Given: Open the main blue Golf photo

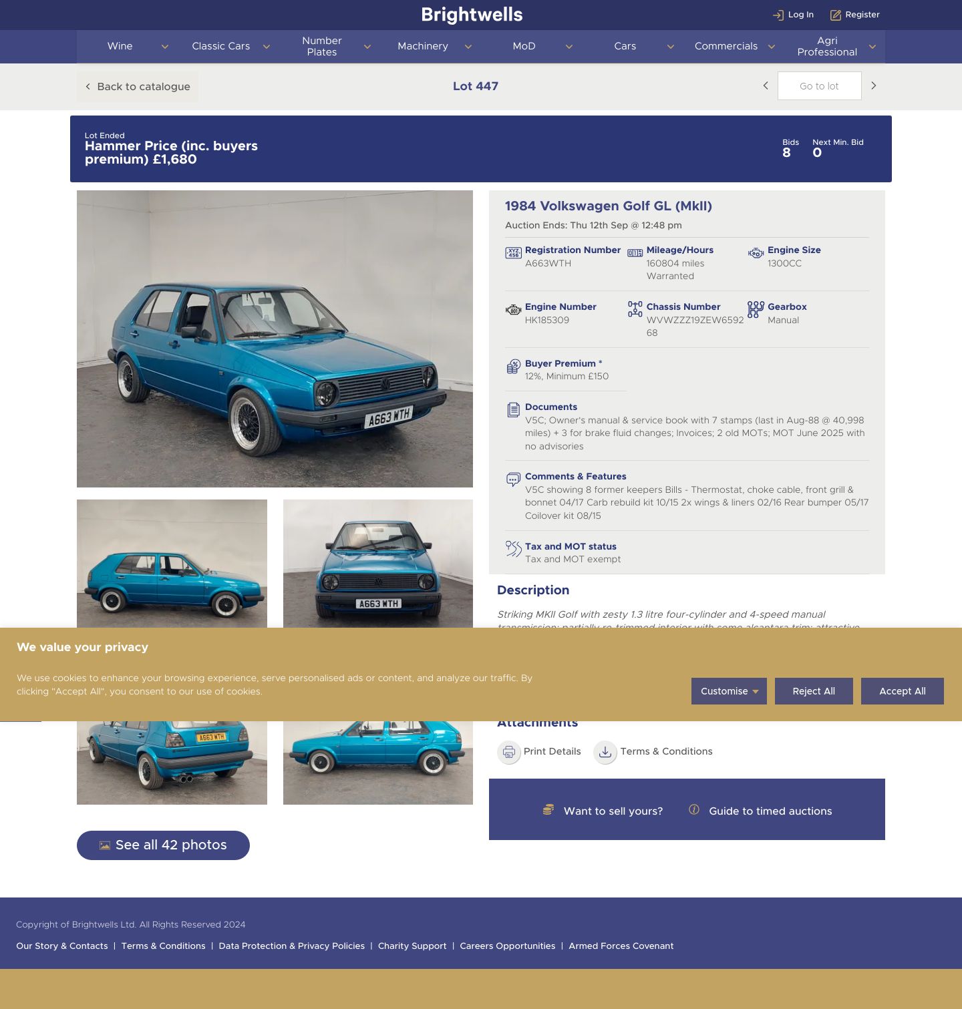Looking at the screenshot, I should click(x=275, y=339).
